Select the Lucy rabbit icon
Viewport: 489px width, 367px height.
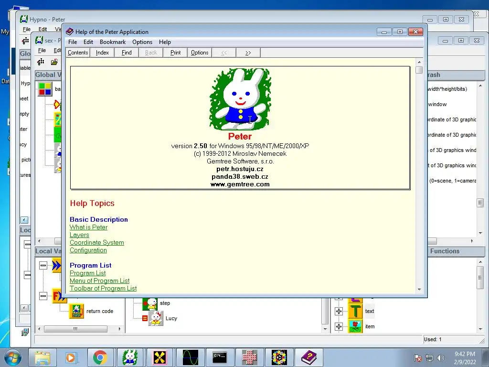click(x=156, y=318)
